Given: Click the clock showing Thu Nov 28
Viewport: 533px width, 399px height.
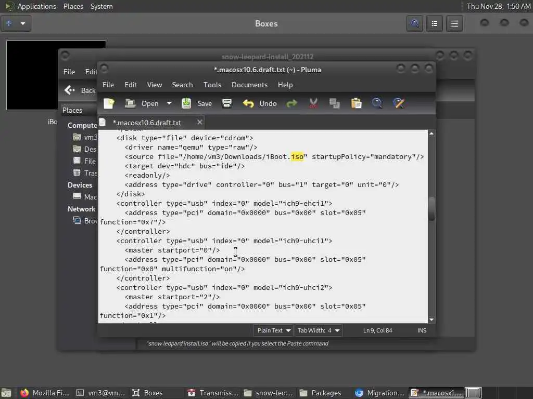Looking at the screenshot, I should click(x=498, y=6).
